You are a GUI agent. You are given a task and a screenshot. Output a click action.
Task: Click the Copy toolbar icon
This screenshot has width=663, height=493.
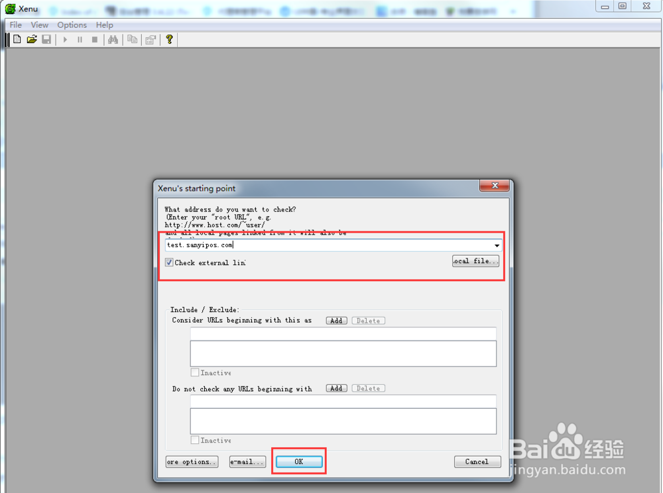(133, 39)
